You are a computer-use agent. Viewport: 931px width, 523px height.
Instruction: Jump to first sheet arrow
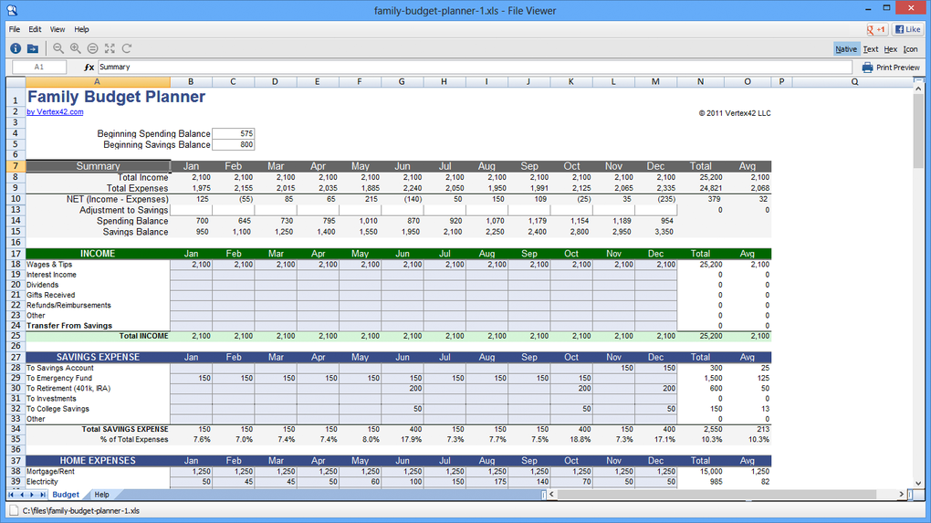click(11, 495)
